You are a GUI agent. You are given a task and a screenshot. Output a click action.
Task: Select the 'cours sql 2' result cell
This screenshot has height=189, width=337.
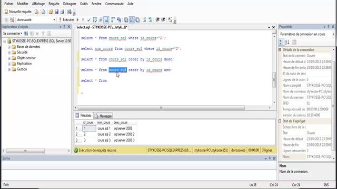(x=104, y=134)
